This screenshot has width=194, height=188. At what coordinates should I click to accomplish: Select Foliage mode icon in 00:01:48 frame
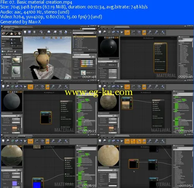[16, 33]
